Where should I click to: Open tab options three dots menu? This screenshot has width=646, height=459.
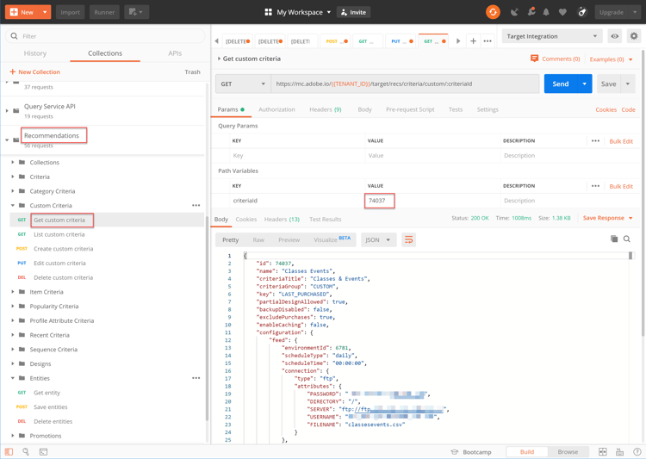pos(488,40)
